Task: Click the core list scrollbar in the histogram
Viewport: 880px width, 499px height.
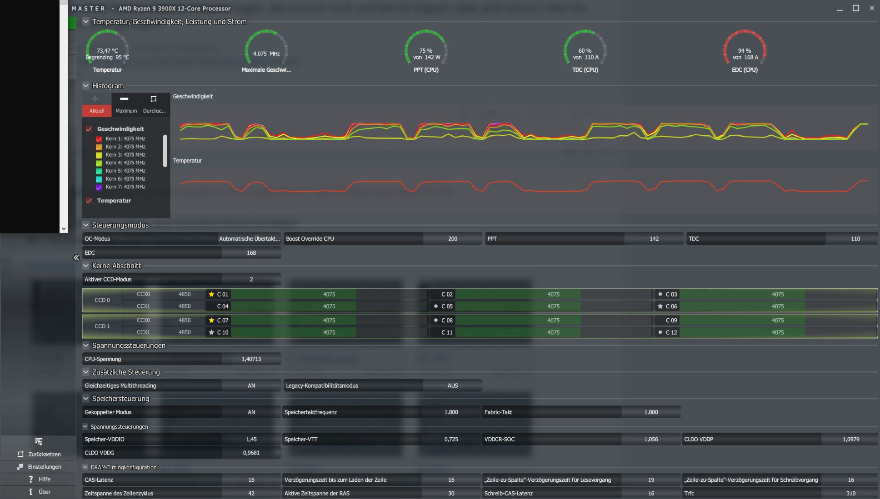Action: tap(165, 151)
